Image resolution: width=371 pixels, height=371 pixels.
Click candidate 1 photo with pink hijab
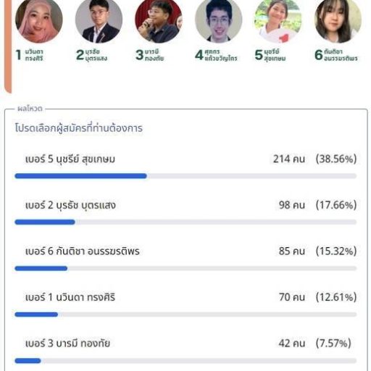pos(39,20)
